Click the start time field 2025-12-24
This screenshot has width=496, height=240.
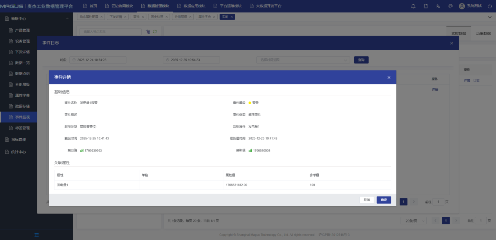pos(98,60)
